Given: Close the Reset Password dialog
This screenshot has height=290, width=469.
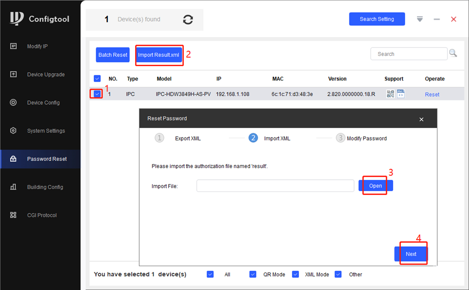Looking at the screenshot, I should (x=421, y=119).
